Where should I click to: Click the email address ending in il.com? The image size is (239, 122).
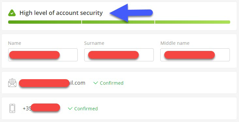click(52, 83)
